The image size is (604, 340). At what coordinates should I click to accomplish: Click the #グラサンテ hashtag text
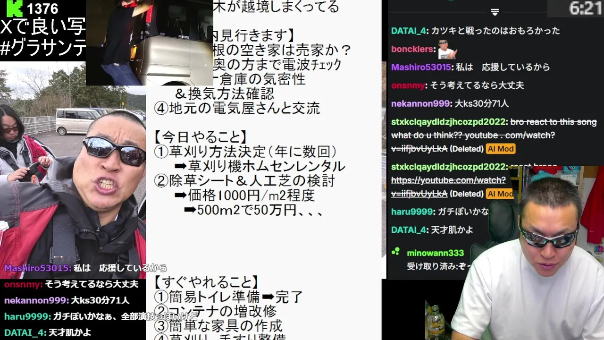pos(43,49)
